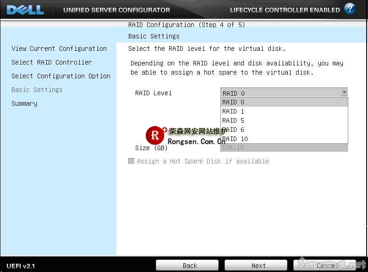Viewport: 368px width, 272px height.
Task: Enable Assign a Hot Spare Disk checkbox
Action: tap(132, 161)
